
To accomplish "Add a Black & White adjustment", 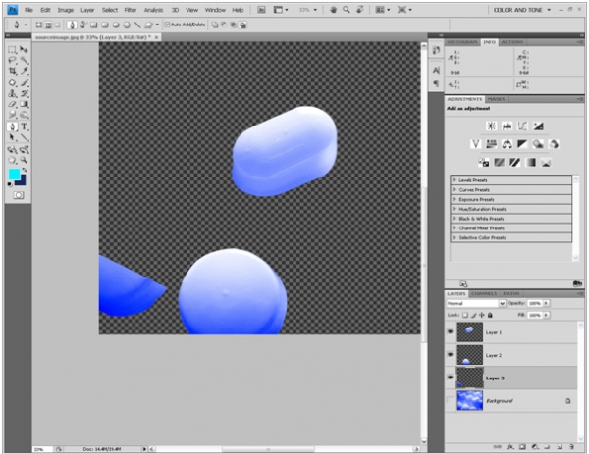I will [x=522, y=144].
